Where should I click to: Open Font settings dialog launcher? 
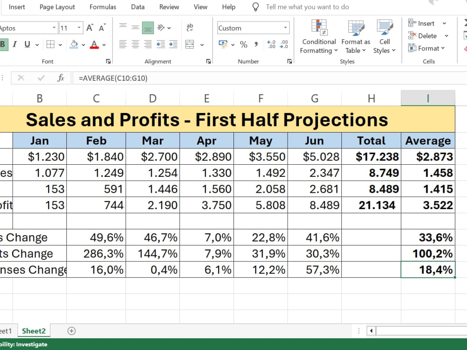(108, 61)
